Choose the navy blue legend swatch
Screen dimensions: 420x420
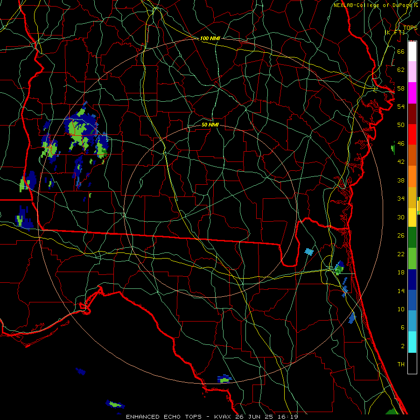coord(412,280)
